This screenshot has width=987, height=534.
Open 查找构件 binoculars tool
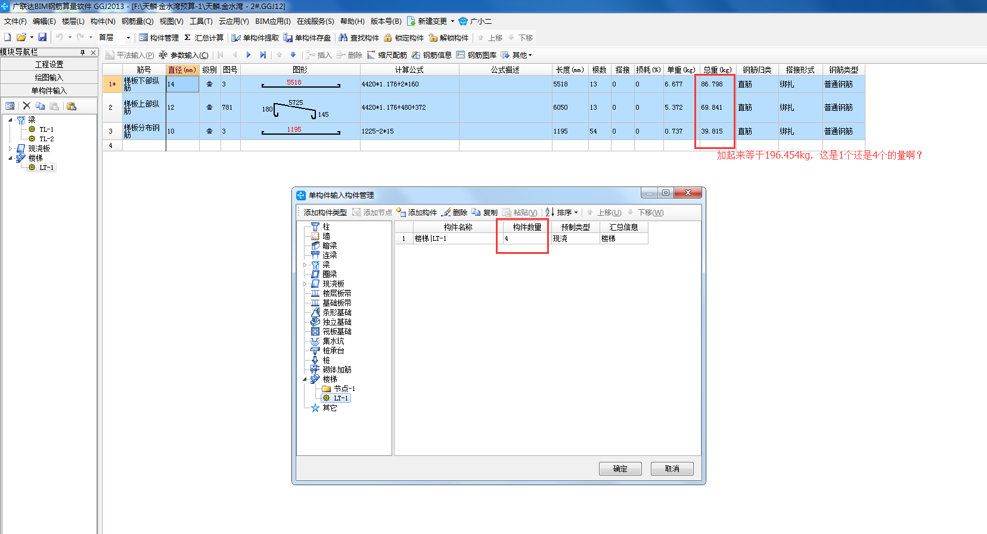(x=359, y=38)
